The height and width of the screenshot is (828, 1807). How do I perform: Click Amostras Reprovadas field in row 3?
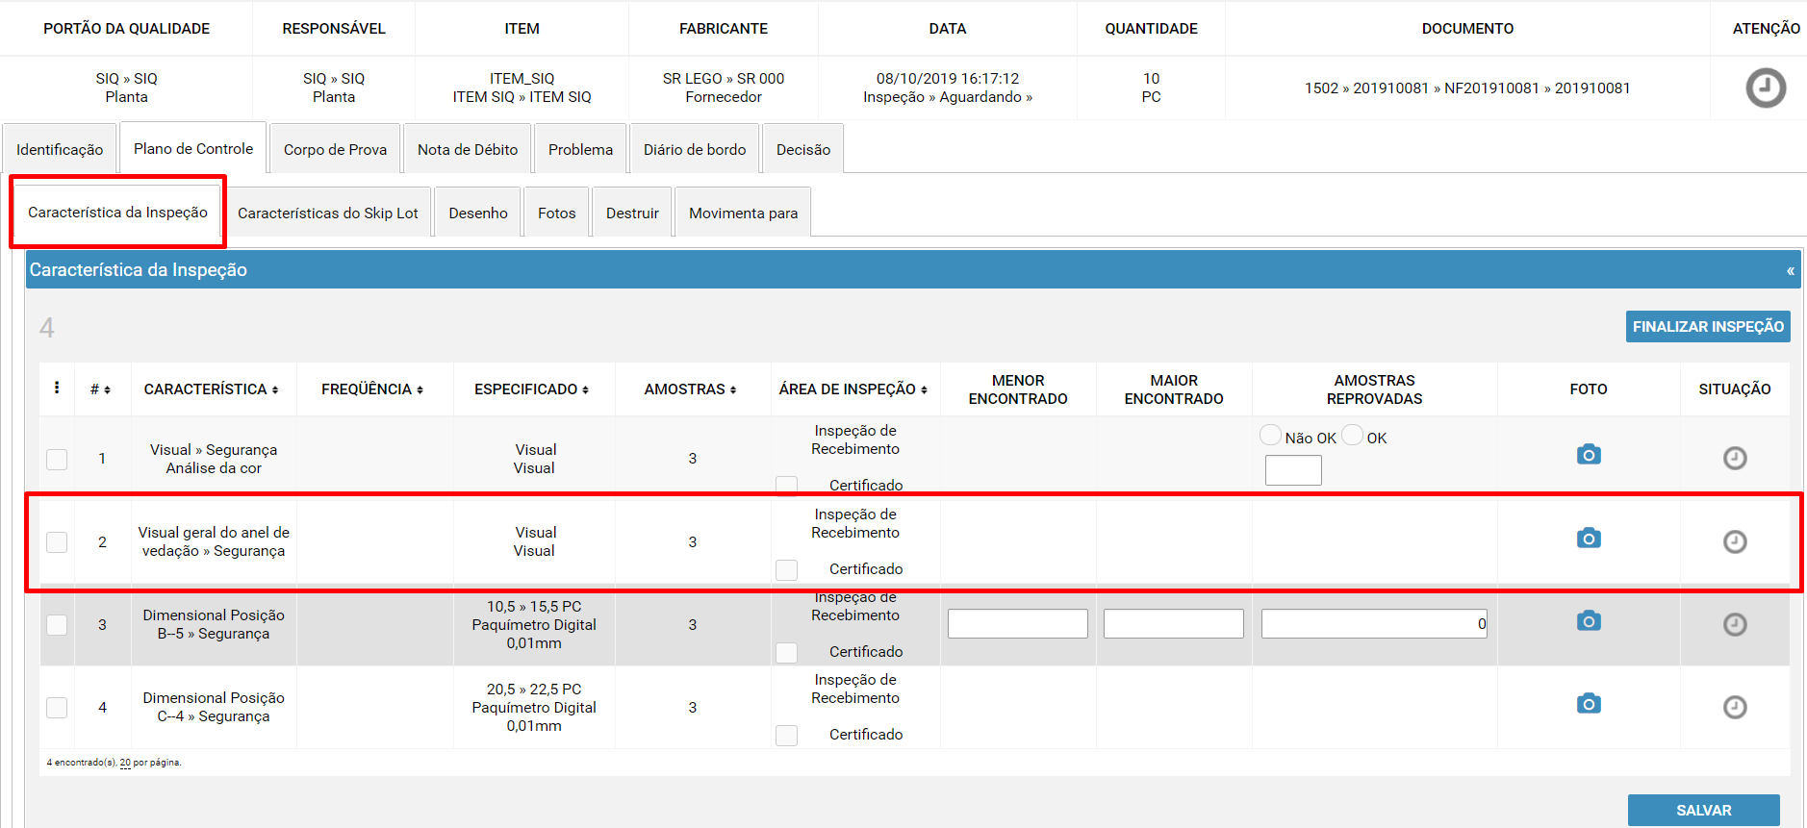[1374, 623]
